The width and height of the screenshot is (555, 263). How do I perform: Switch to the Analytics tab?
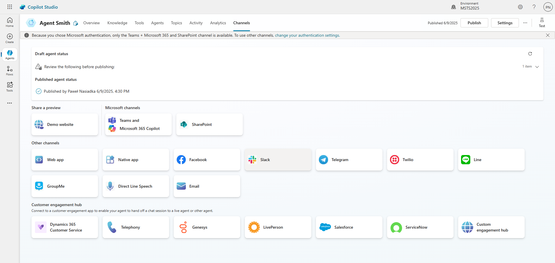(x=218, y=23)
